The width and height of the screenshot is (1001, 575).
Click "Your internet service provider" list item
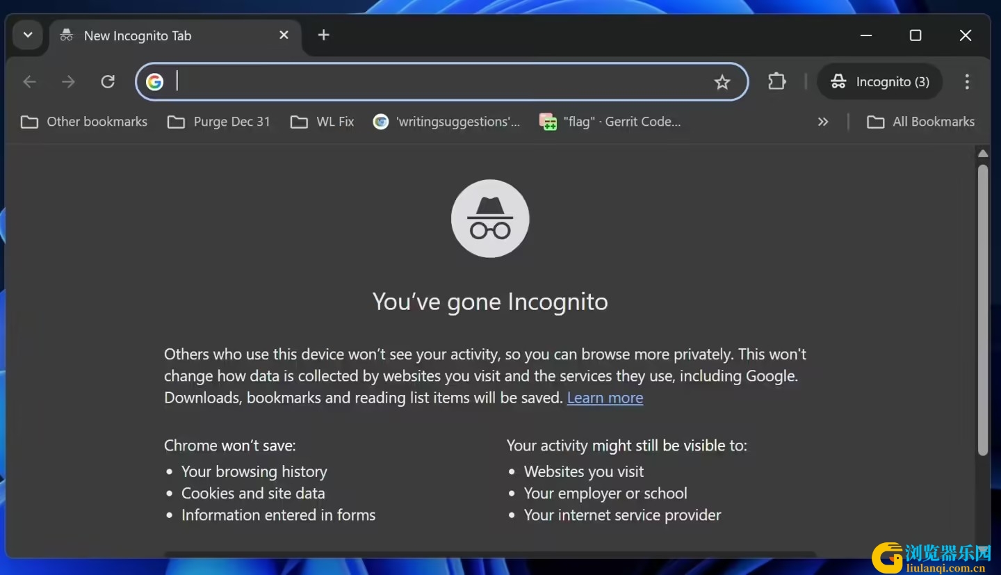pyautogui.click(x=622, y=515)
